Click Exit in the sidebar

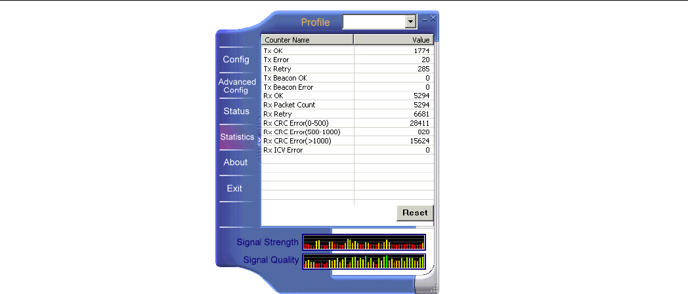(234, 189)
